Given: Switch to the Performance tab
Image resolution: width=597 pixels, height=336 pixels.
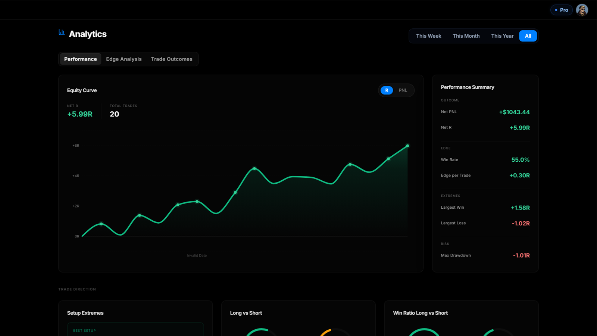Looking at the screenshot, I should click(x=80, y=59).
